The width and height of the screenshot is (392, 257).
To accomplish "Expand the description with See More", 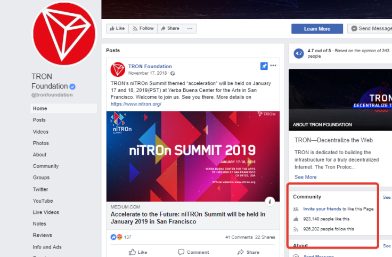I will click(306, 177).
